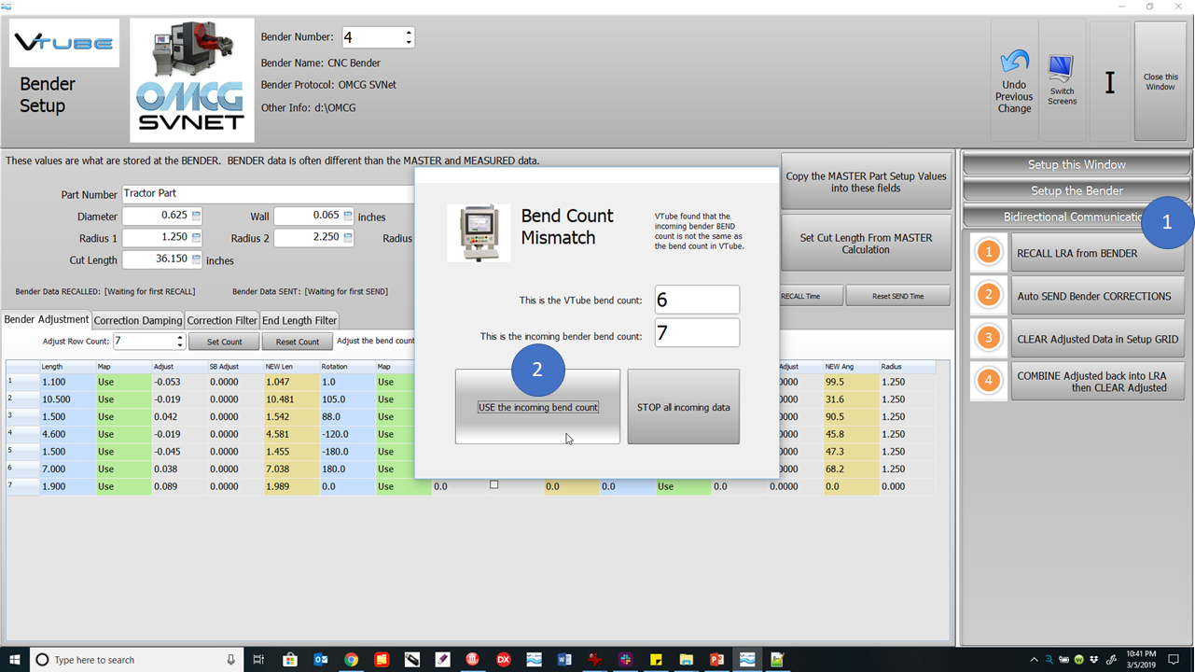Open calculator icon in Wall field
This screenshot has width=1195, height=672.
coord(348,217)
